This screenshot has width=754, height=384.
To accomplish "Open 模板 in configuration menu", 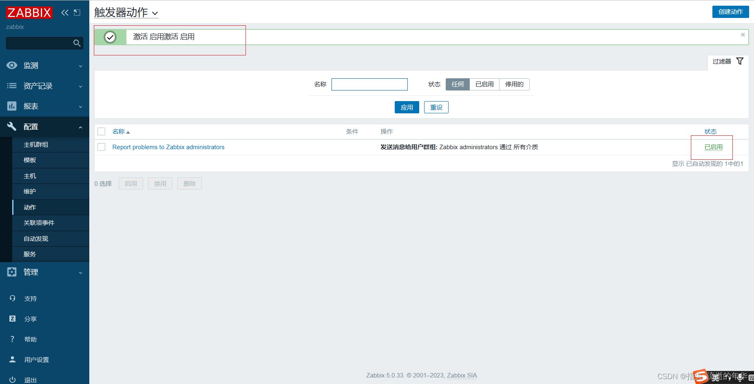I will (51, 160).
